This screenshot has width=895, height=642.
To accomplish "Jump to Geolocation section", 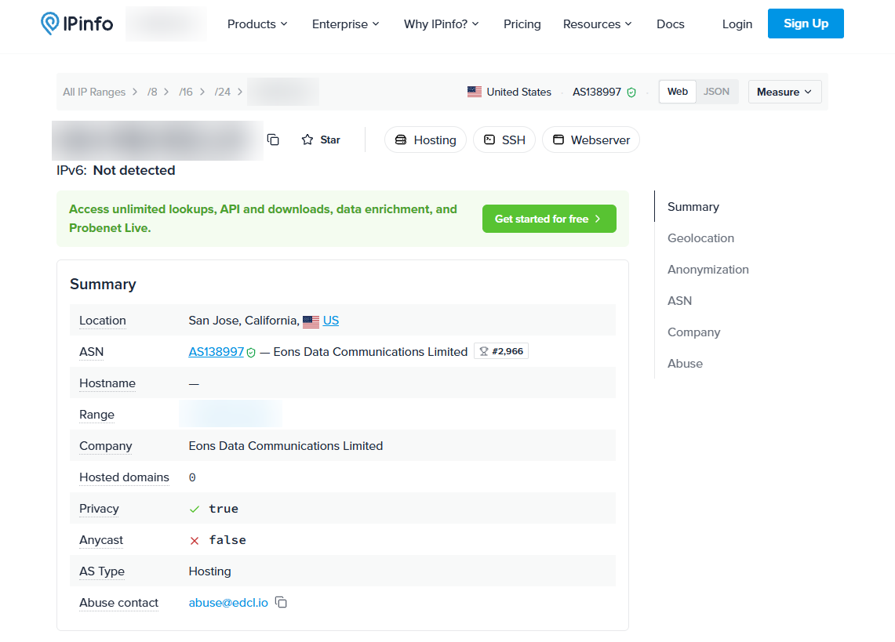I will click(701, 238).
